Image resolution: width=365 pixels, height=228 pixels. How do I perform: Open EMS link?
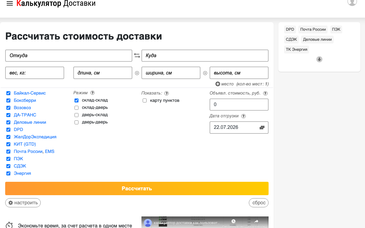50,151
